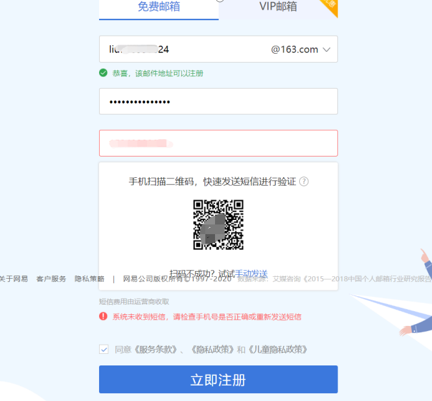Open the 隐私策略 footer link
The height and width of the screenshot is (401, 432).
click(89, 279)
